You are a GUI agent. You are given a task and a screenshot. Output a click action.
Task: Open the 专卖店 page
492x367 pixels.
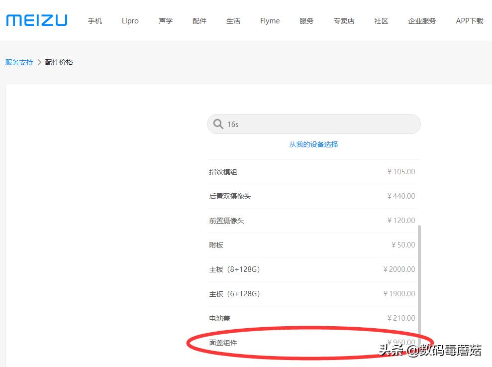[x=344, y=21]
